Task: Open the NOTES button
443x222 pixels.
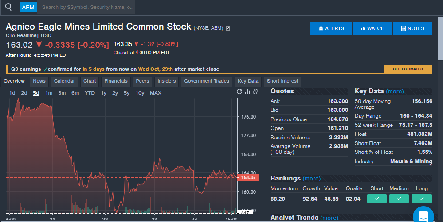Action: (x=412, y=28)
